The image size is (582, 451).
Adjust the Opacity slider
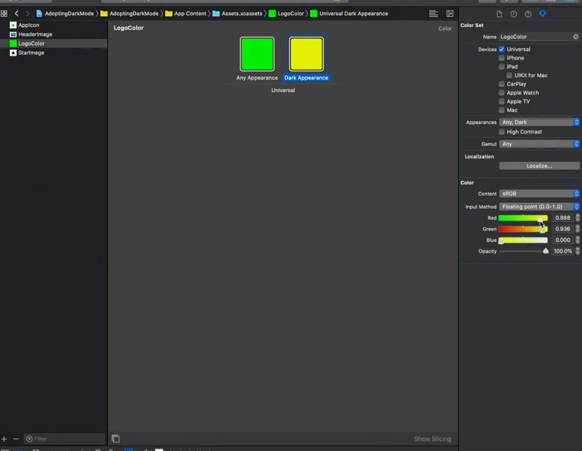(523, 251)
